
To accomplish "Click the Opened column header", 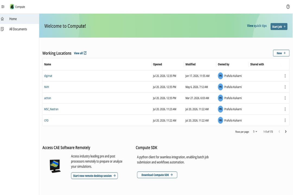I will [158, 64].
